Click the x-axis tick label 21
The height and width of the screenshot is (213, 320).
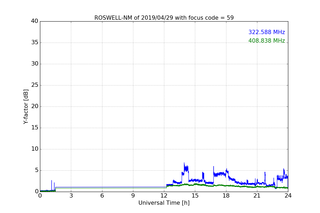coord(257,195)
